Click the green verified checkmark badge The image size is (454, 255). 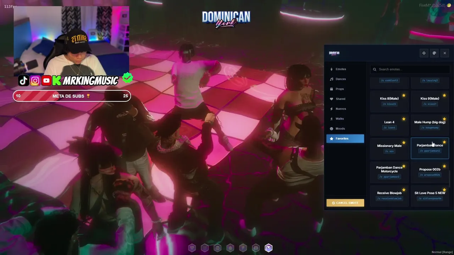[127, 78]
